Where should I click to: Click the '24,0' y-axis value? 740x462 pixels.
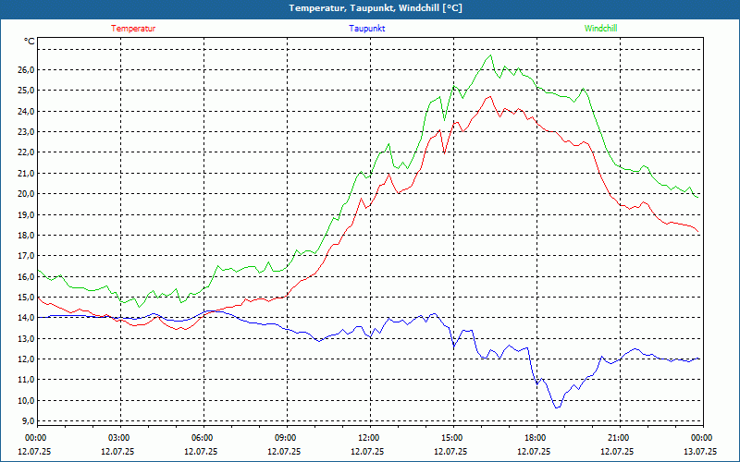(26, 111)
